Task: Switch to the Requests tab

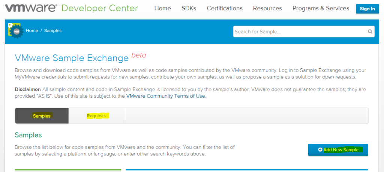Action: click(96, 116)
